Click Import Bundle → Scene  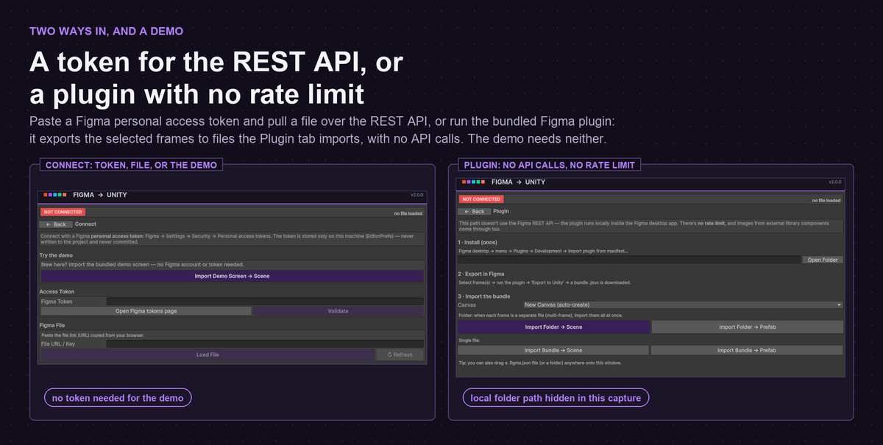553,350
